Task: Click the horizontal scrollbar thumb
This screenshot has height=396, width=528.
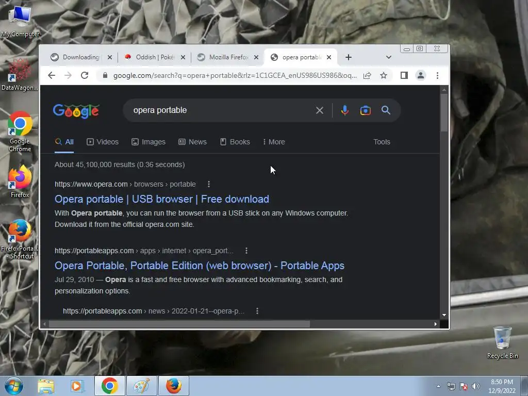Action: pyautogui.click(x=179, y=324)
